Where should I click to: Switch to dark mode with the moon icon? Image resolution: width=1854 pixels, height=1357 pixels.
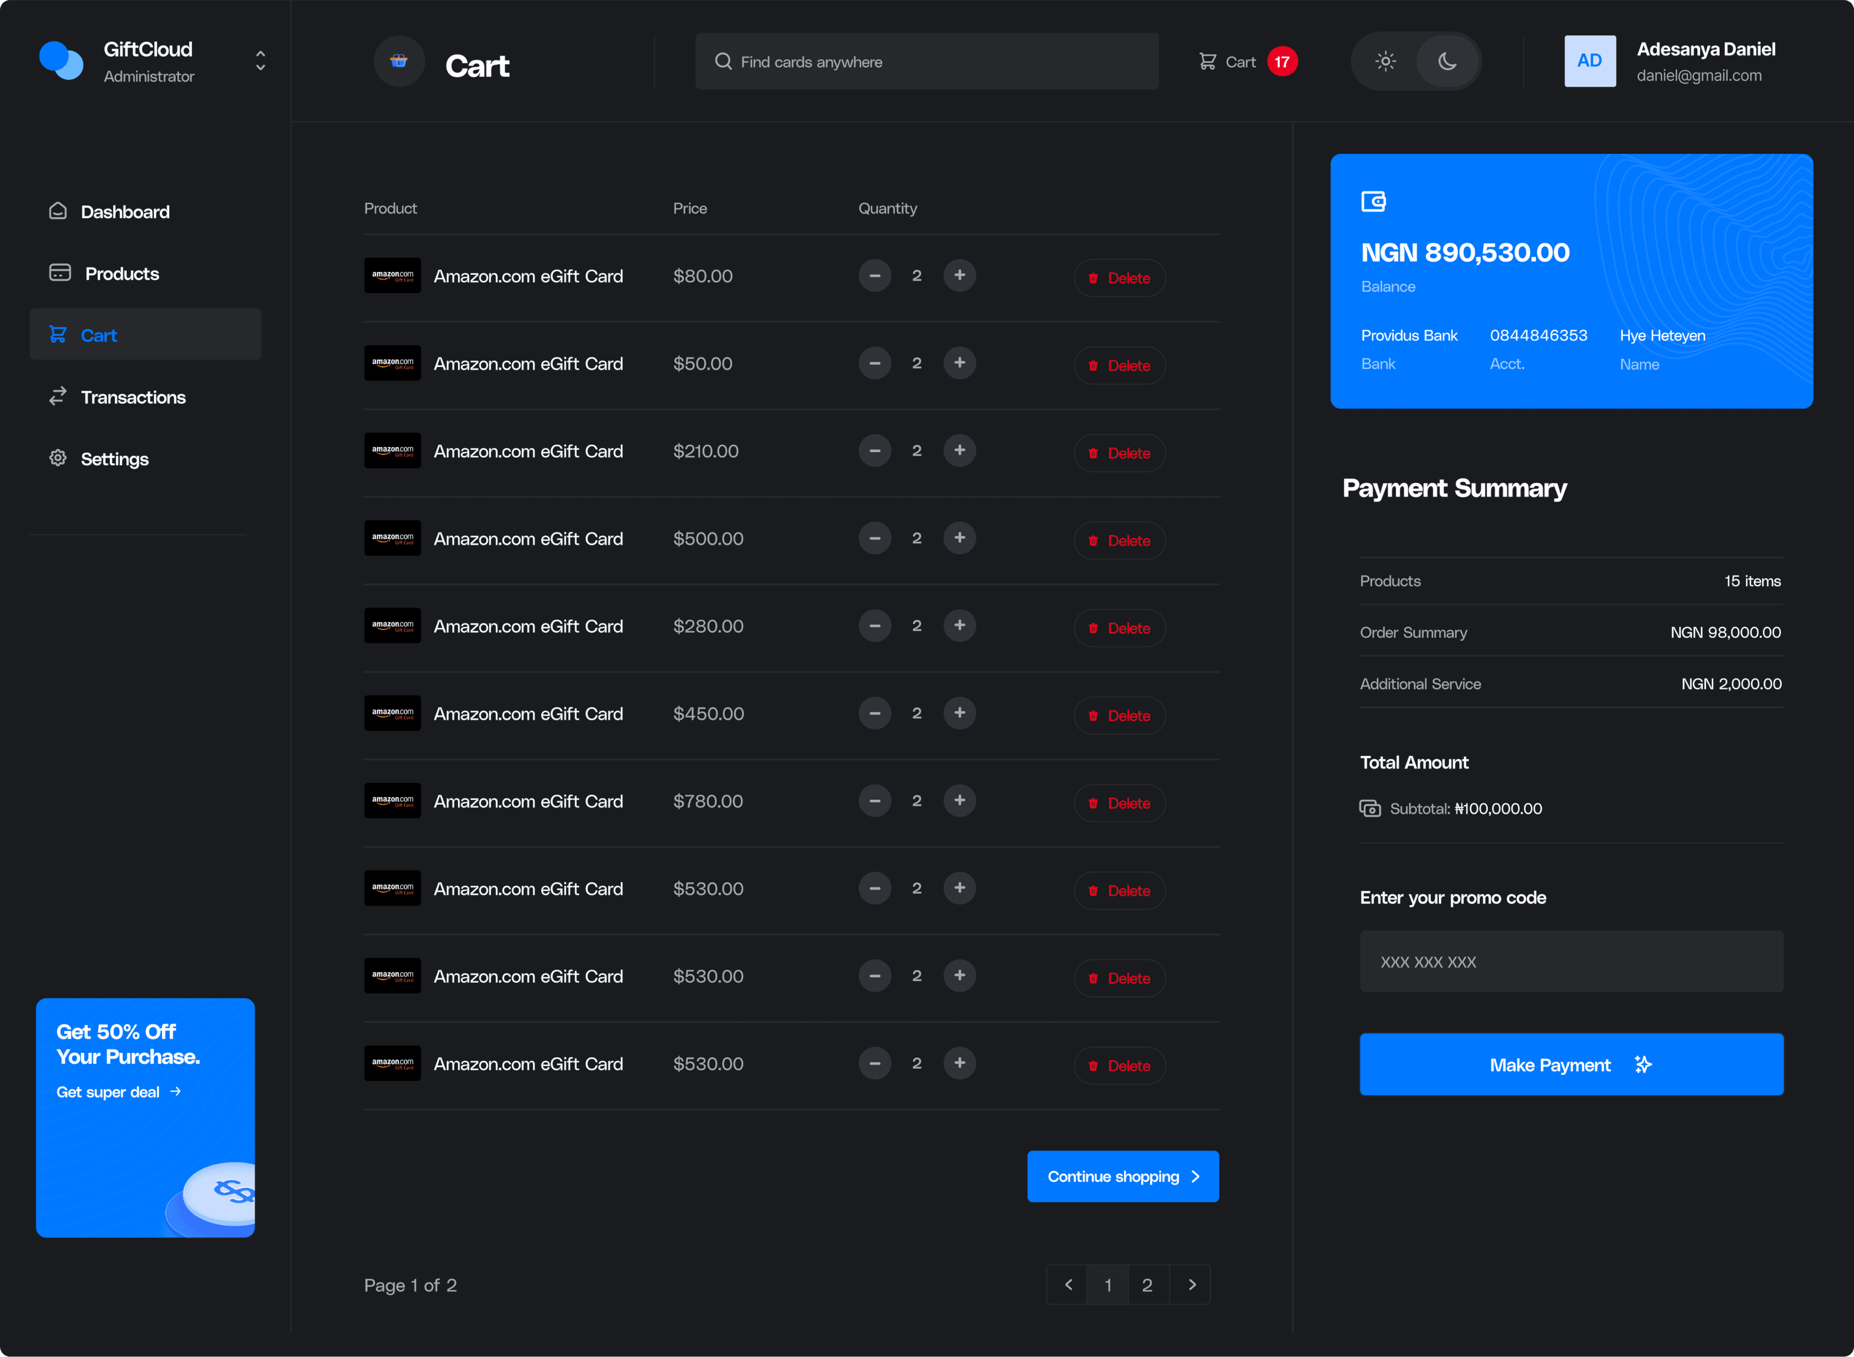point(1447,62)
